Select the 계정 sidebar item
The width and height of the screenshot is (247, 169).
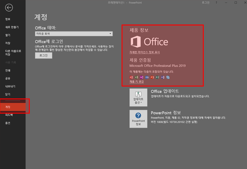click(13, 107)
